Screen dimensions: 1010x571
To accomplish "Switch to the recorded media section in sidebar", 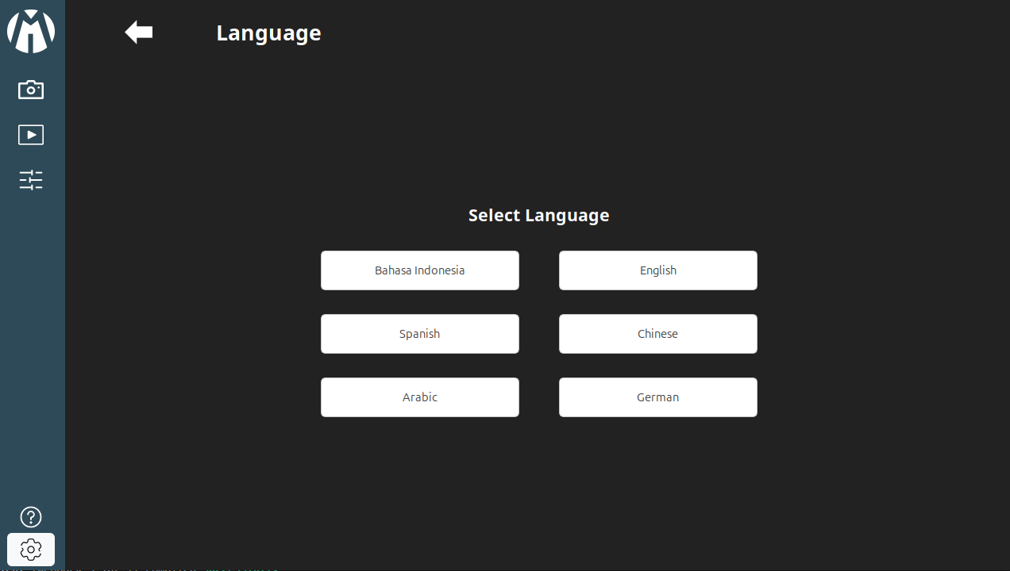I will click(x=31, y=135).
